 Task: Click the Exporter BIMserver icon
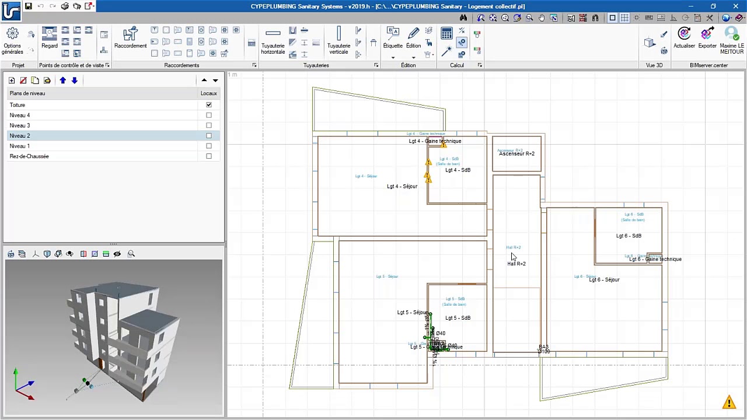pos(707,38)
